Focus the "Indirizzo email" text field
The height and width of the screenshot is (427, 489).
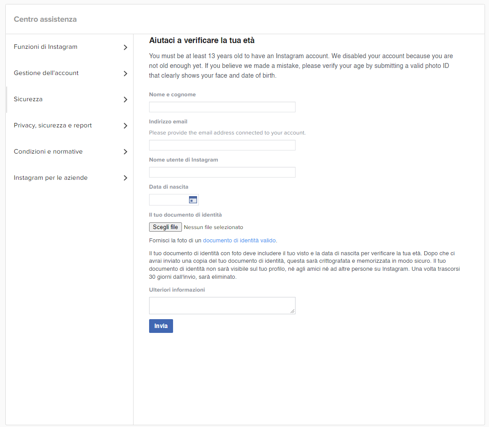222,145
